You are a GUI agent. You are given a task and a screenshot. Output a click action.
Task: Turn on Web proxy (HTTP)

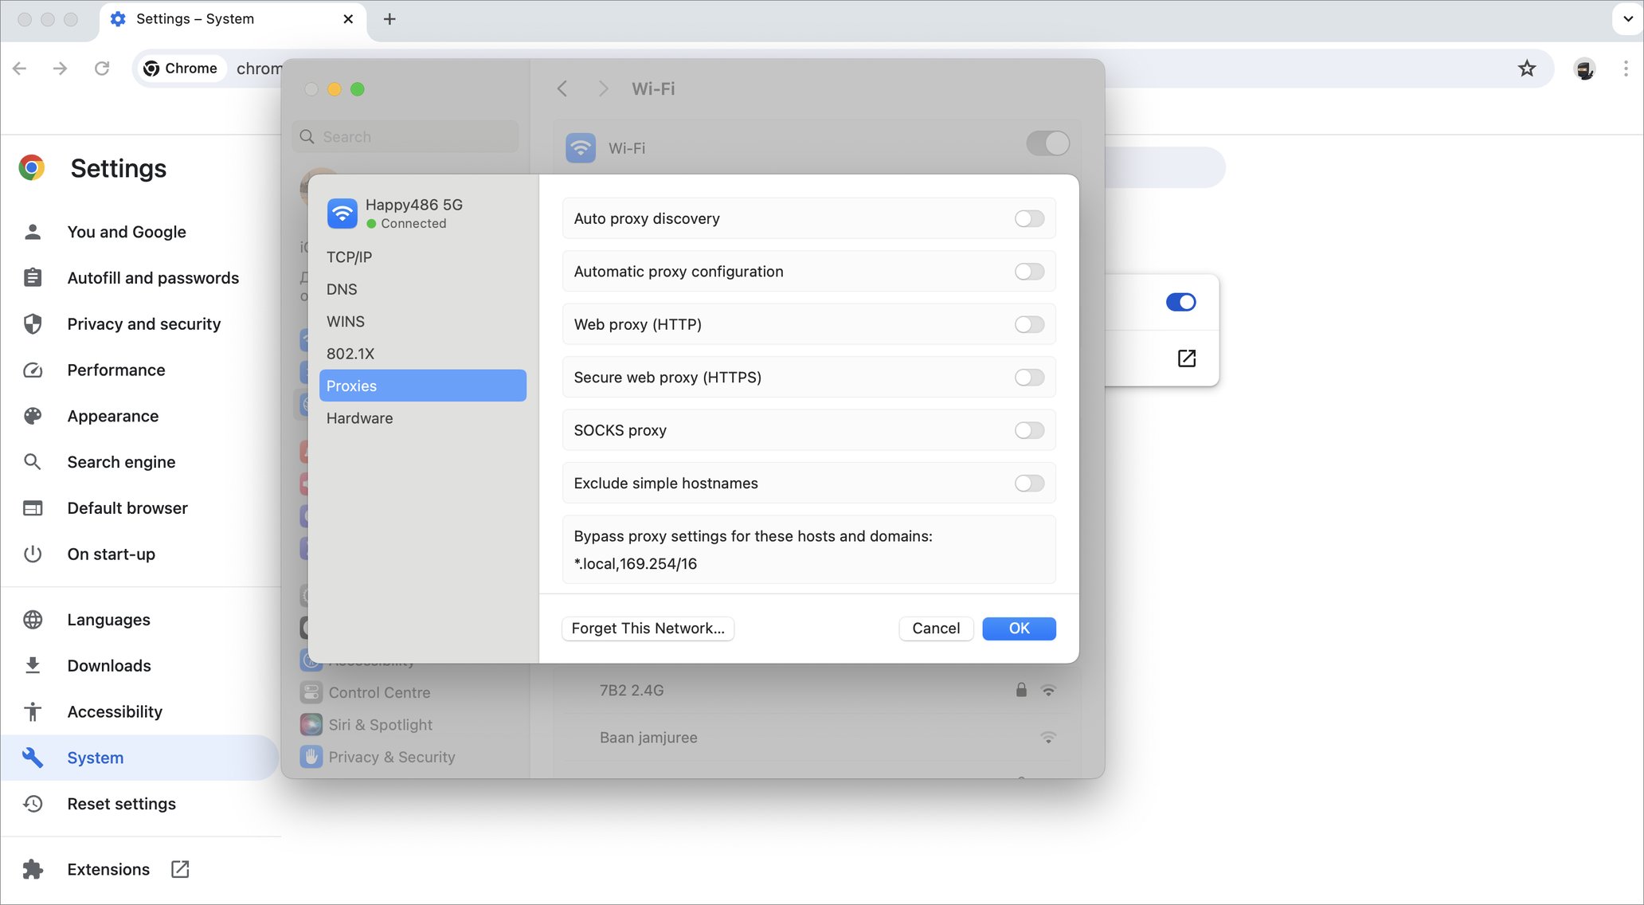click(x=1029, y=324)
